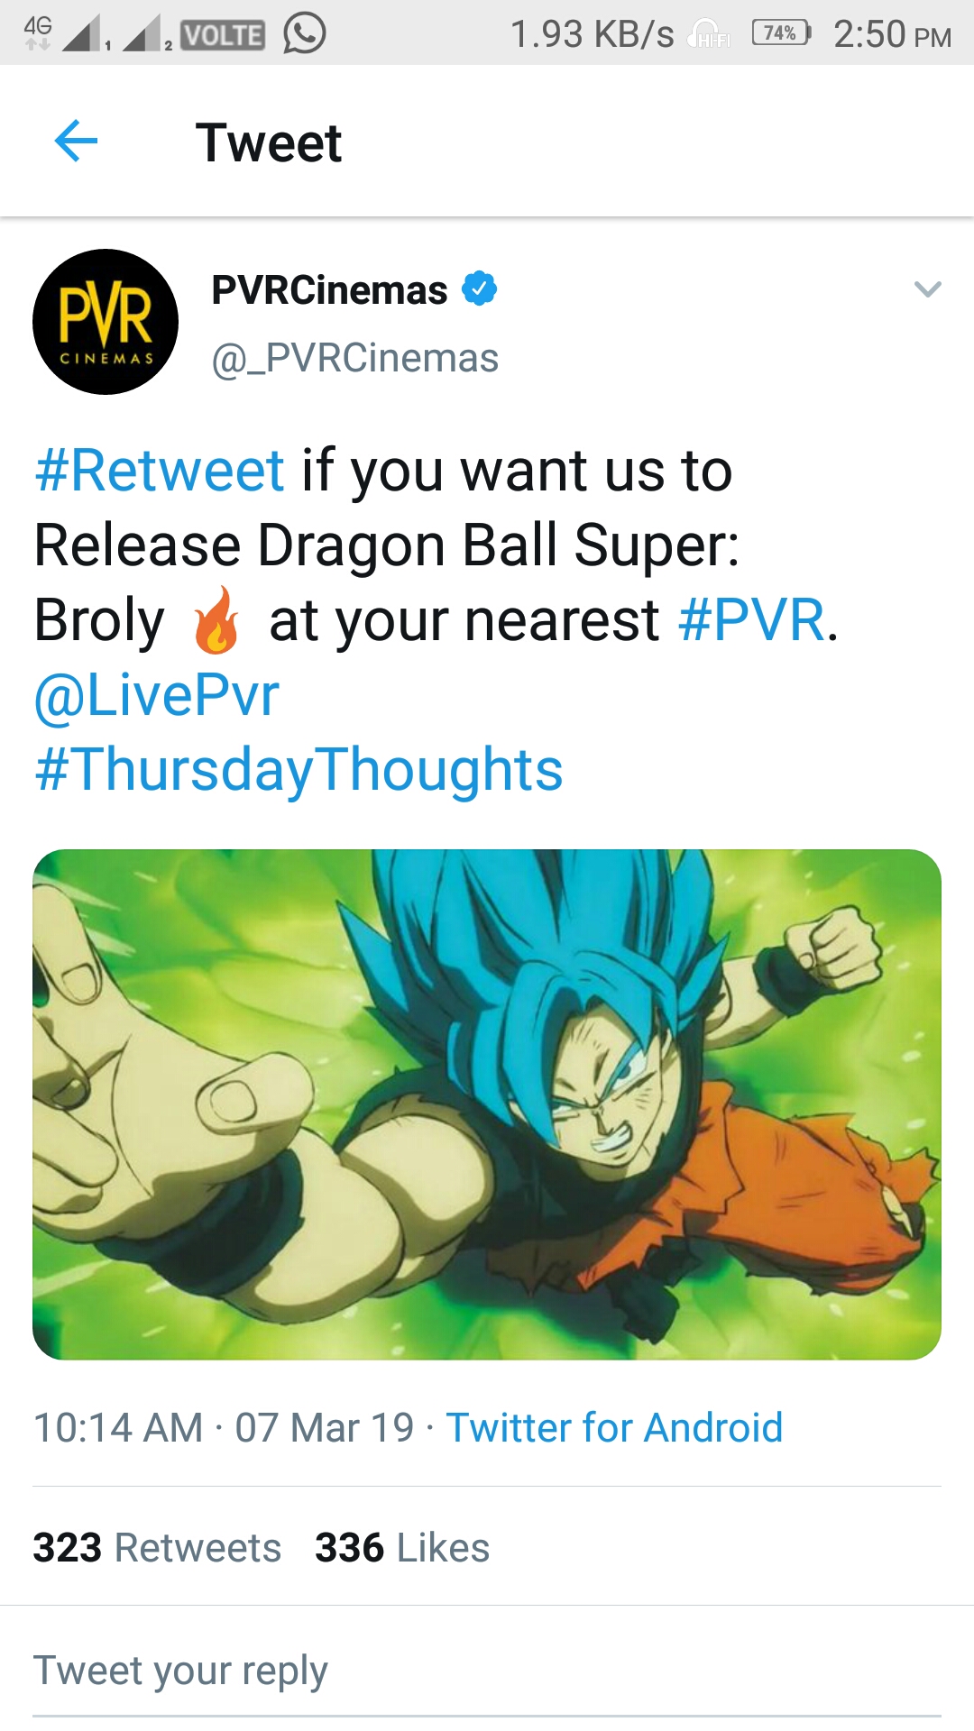The height and width of the screenshot is (1731, 974).
Task: Open the @LivePvr mention
Action: (157, 695)
